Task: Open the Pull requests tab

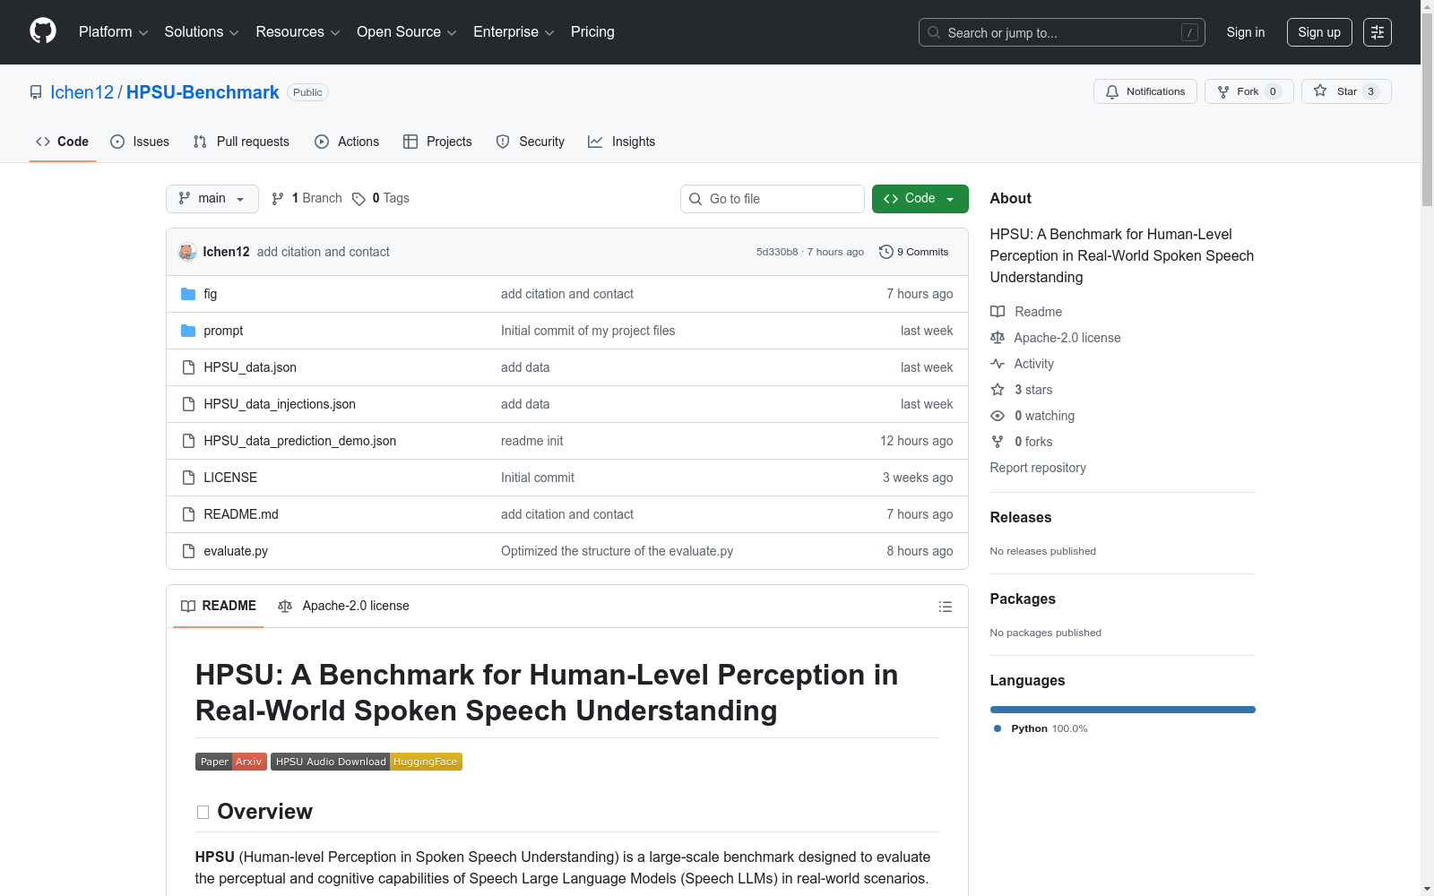Action: click(x=241, y=142)
